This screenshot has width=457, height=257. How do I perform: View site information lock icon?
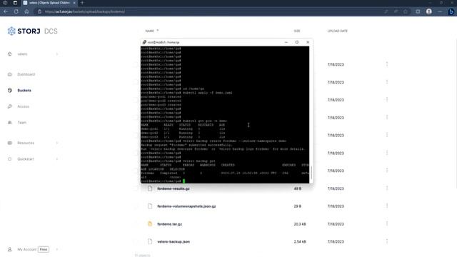39,11
